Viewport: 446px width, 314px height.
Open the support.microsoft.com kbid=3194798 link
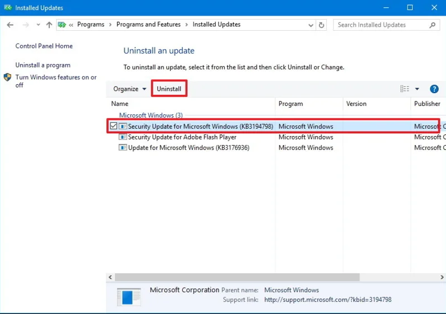[328, 299]
